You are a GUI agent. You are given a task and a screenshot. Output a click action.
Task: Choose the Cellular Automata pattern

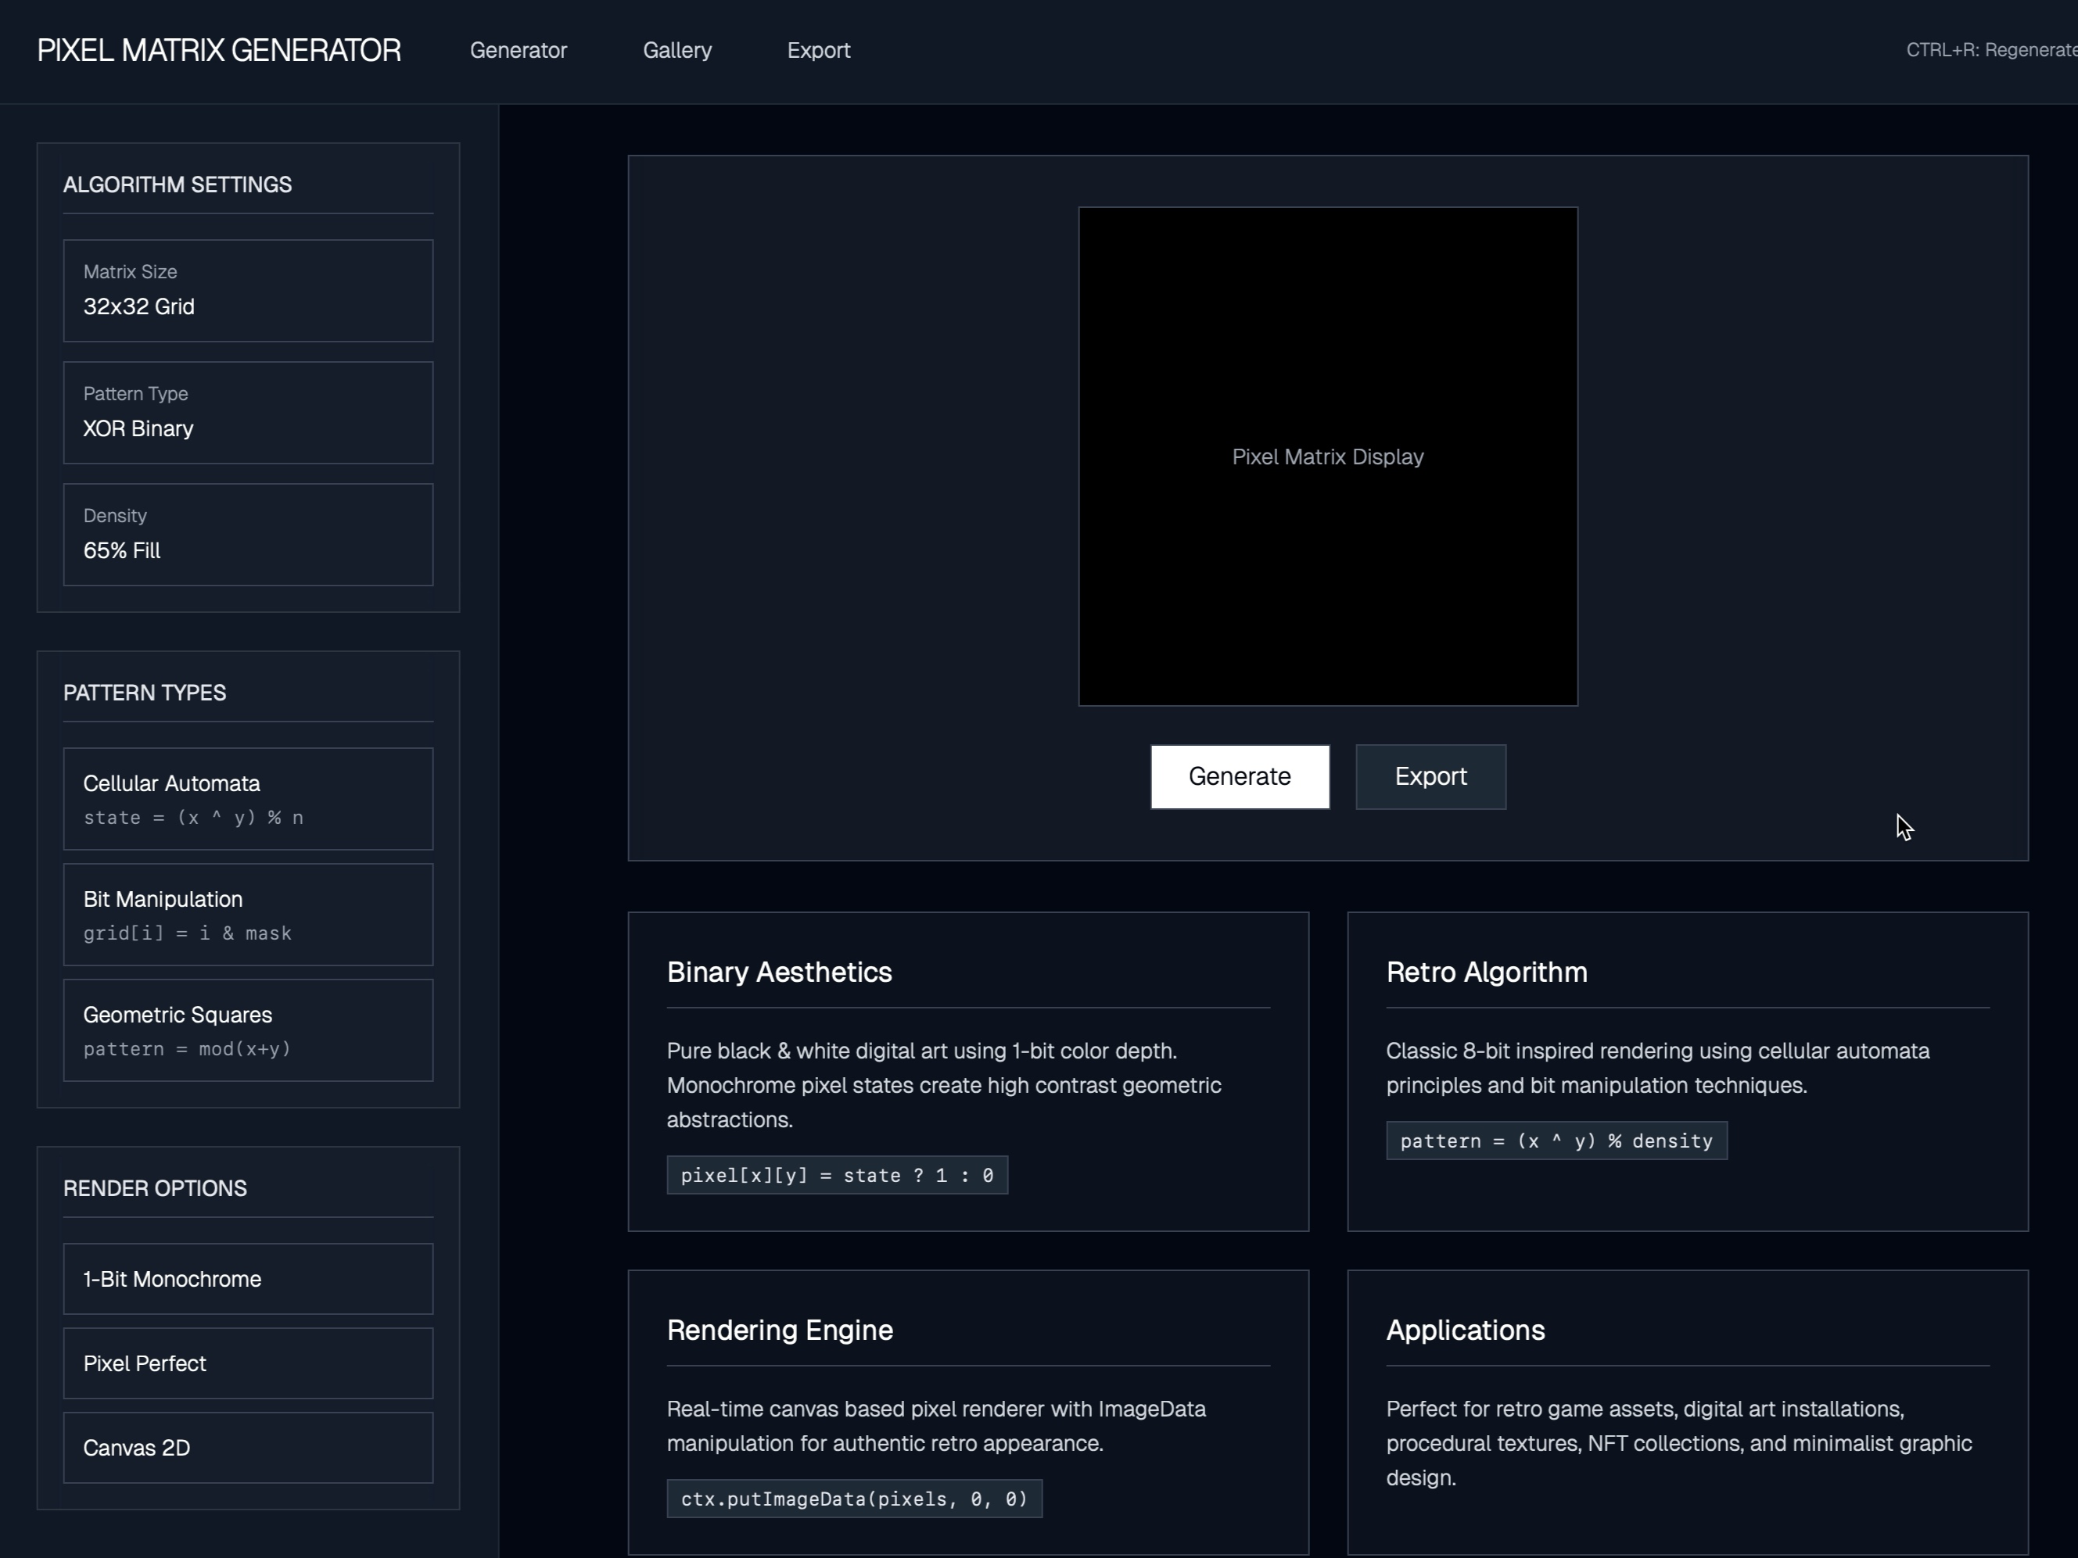(x=248, y=799)
